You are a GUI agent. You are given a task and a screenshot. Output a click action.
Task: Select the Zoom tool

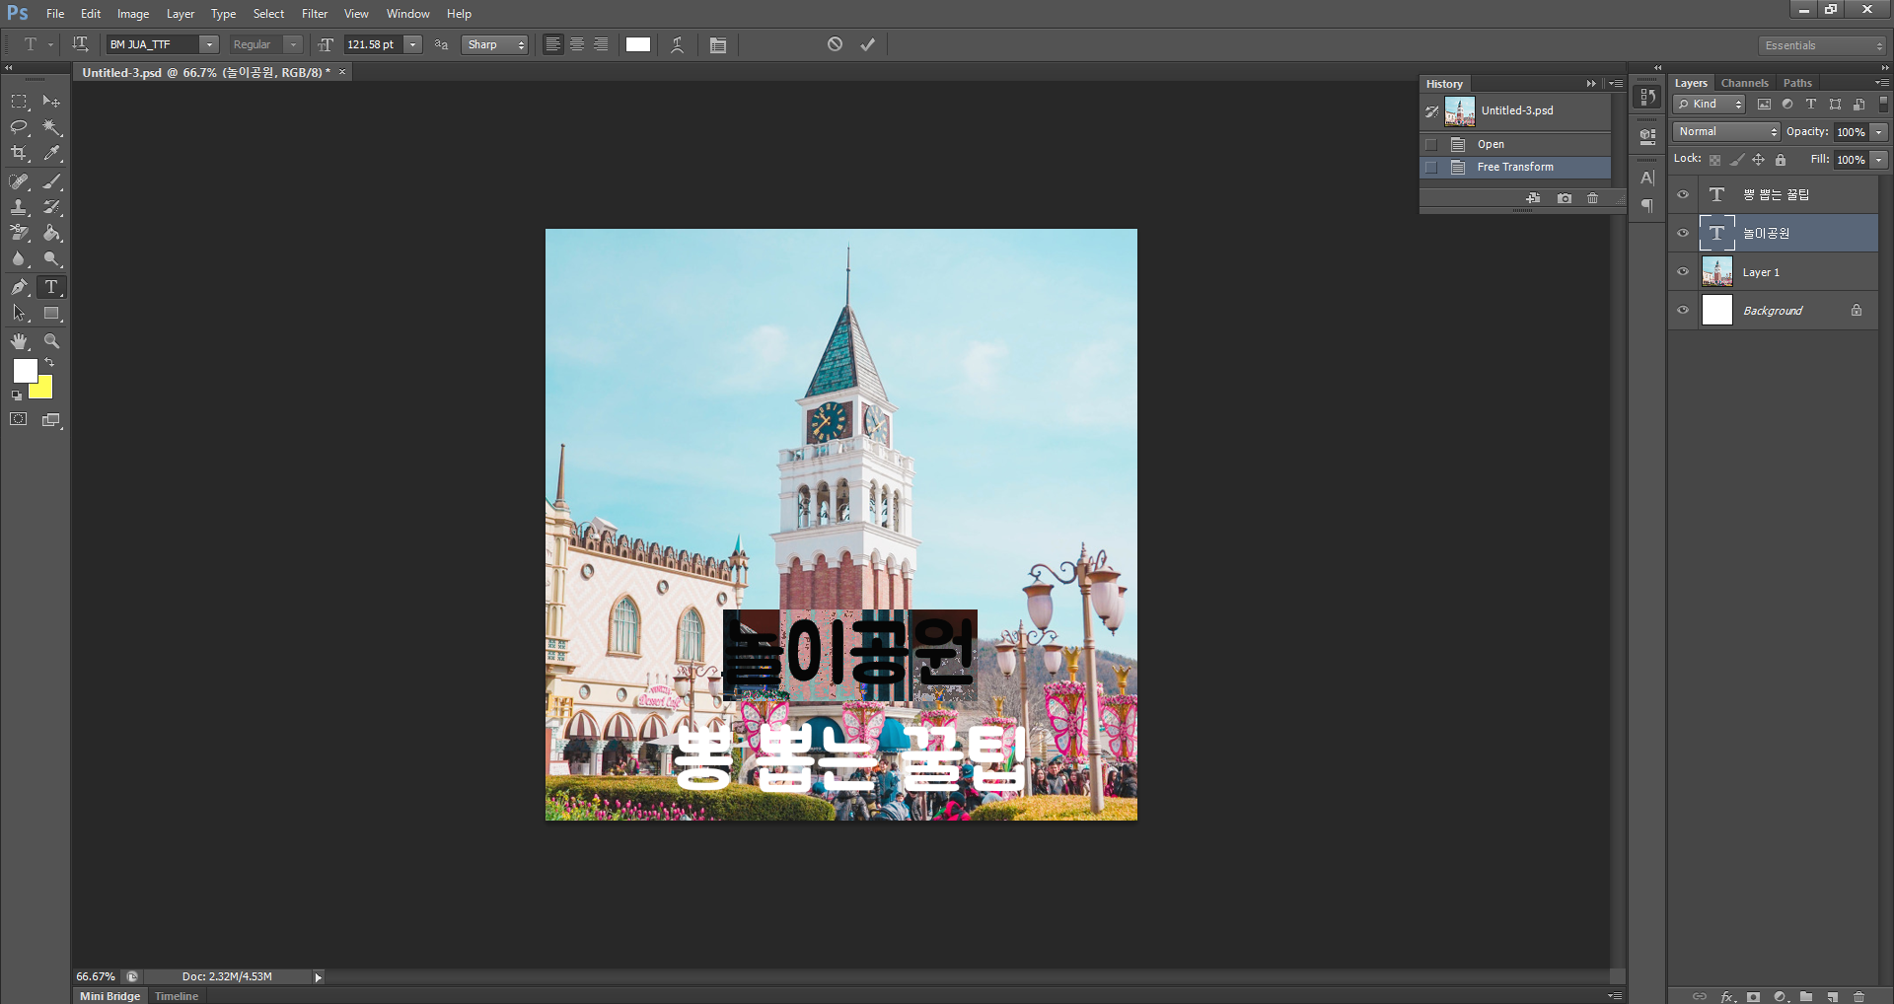pos(51,341)
